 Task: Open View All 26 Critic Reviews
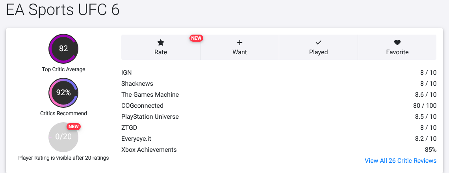click(400, 161)
